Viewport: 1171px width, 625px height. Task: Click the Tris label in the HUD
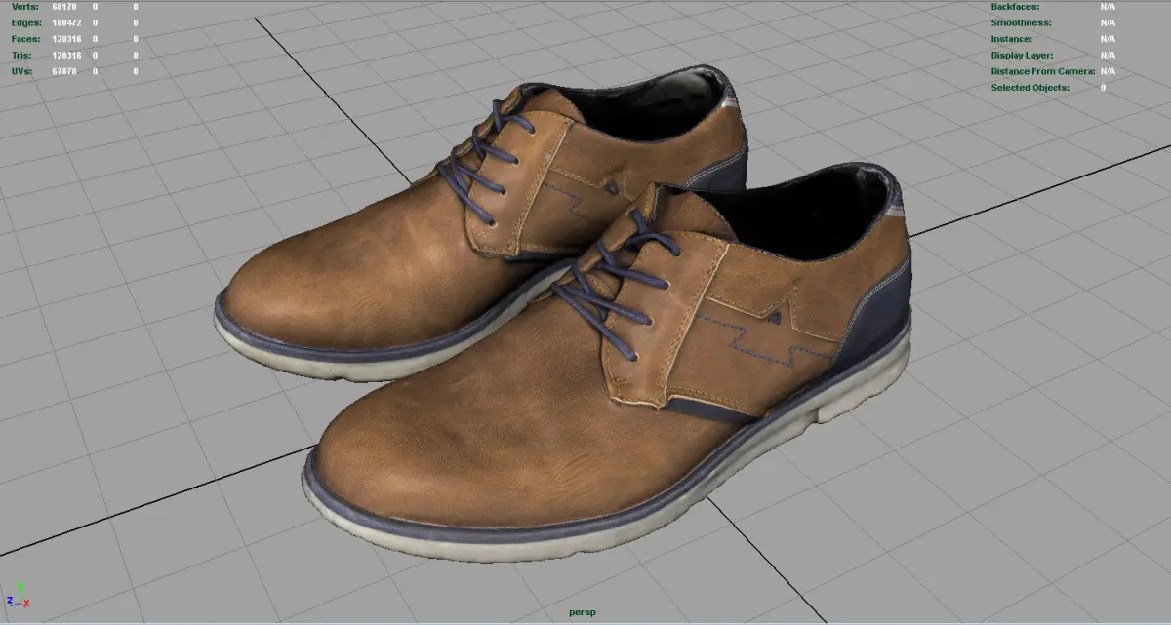(23, 55)
